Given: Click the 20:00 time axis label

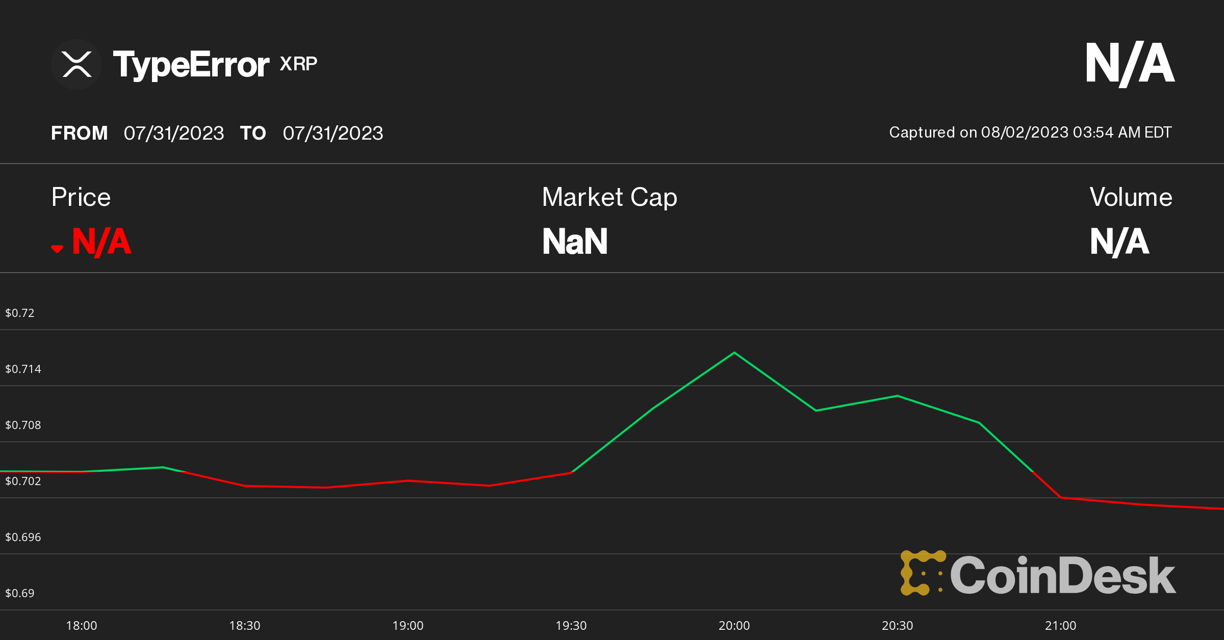Looking at the screenshot, I should (x=734, y=626).
